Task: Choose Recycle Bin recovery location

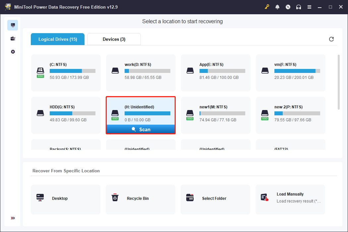Action: point(141,200)
